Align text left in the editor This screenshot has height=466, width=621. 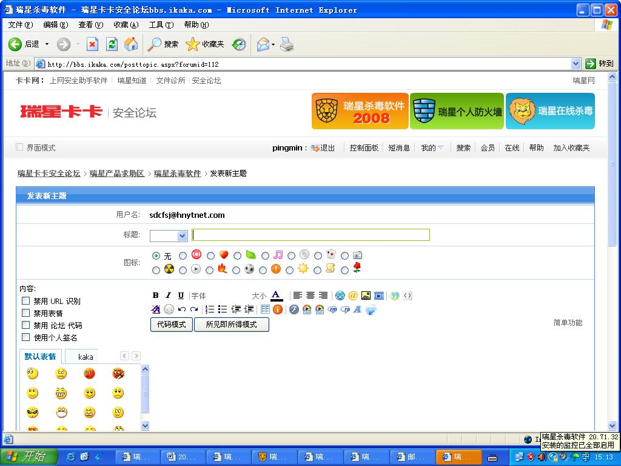[297, 295]
